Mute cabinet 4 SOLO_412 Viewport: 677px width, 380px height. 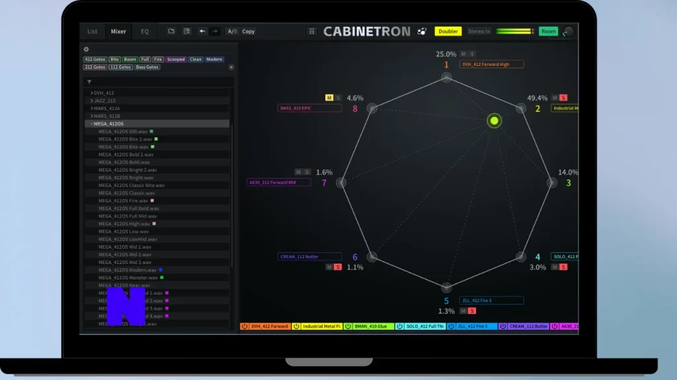(x=555, y=268)
